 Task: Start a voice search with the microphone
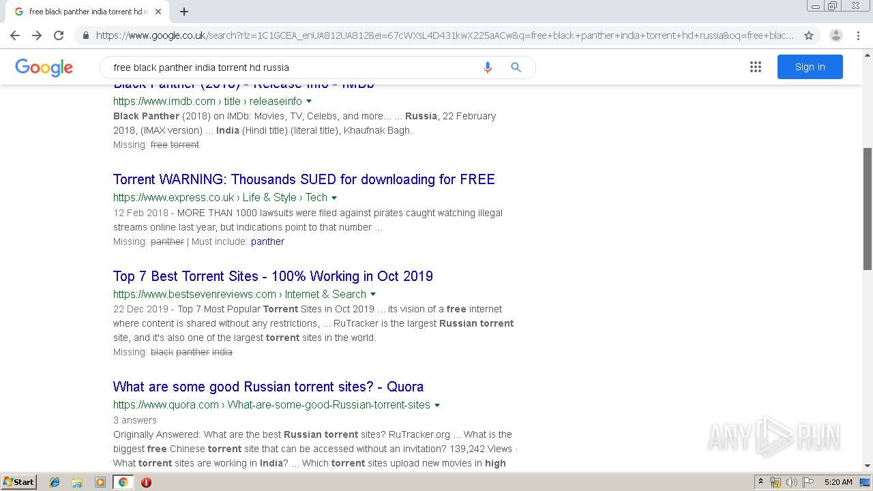(x=487, y=68)
